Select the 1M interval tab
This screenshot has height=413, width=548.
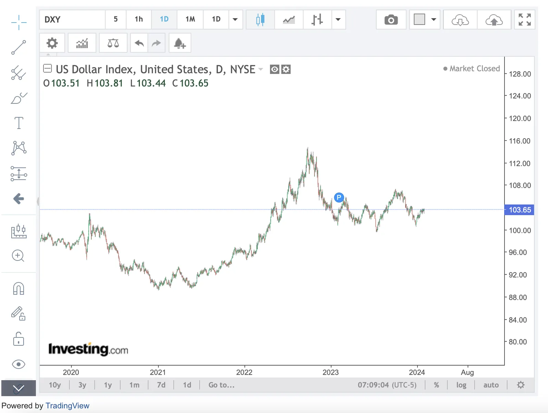click(190, 19)
